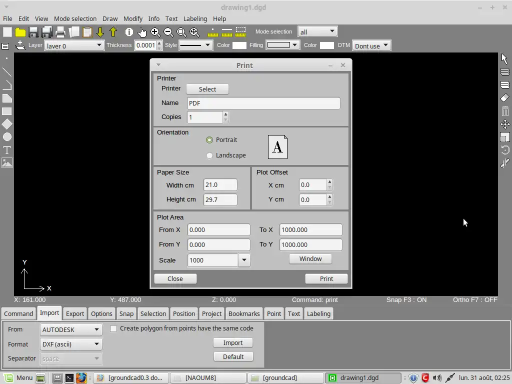The height and width of the screenshot is (384, 512).
Task: Click the zoom in magnifier icon
Action: (x=155, y=32)
